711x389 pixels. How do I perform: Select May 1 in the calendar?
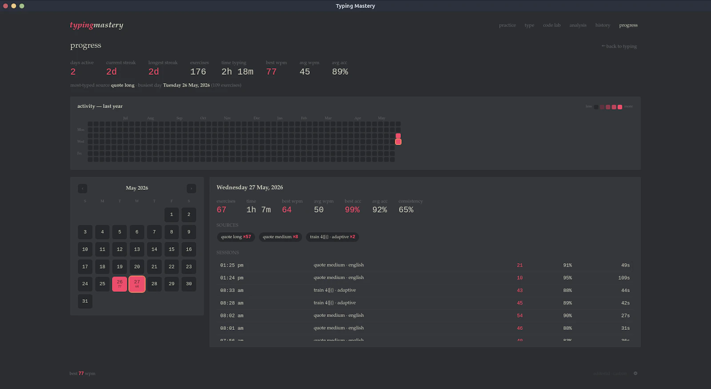(x=172, y=215)
